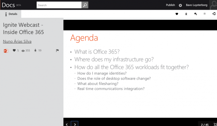Click the Docs BETA logo
Image resolution: width=217 pixels, height=126 pixels.
pyautogui.click(x=11, y=5)
